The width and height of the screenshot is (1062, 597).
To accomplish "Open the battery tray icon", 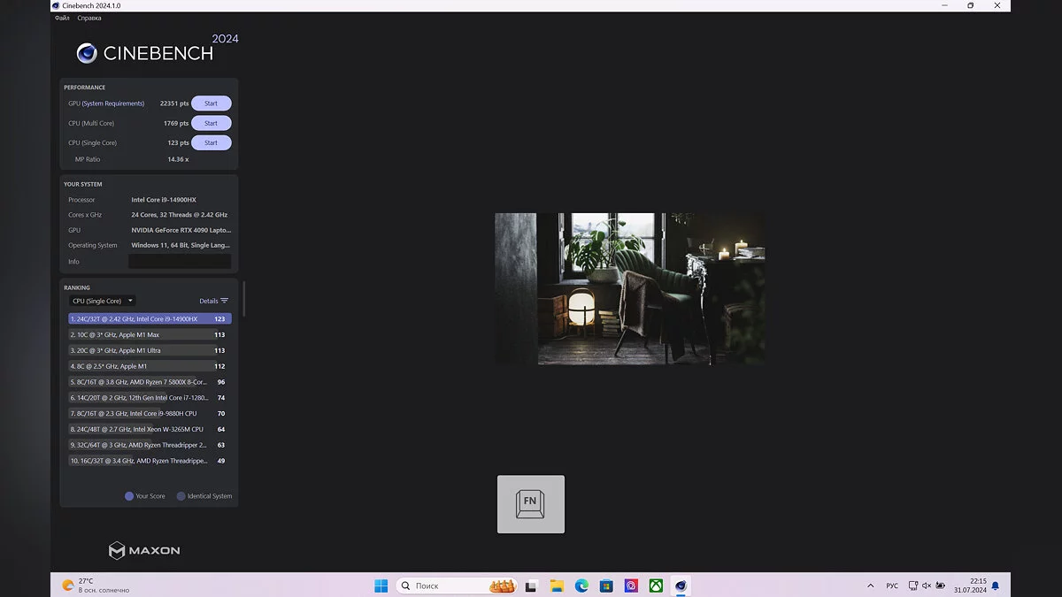I will (x=940, y=586).
